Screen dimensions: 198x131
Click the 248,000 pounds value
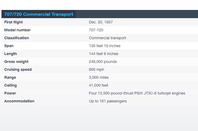(x=103, y=62)
